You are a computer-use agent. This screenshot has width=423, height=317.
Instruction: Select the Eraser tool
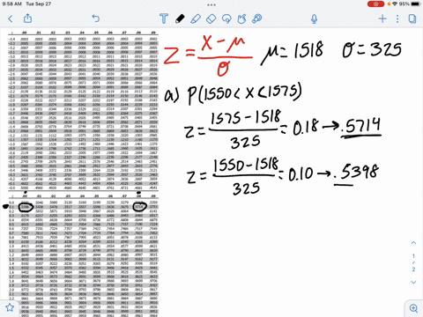[211, 18]
